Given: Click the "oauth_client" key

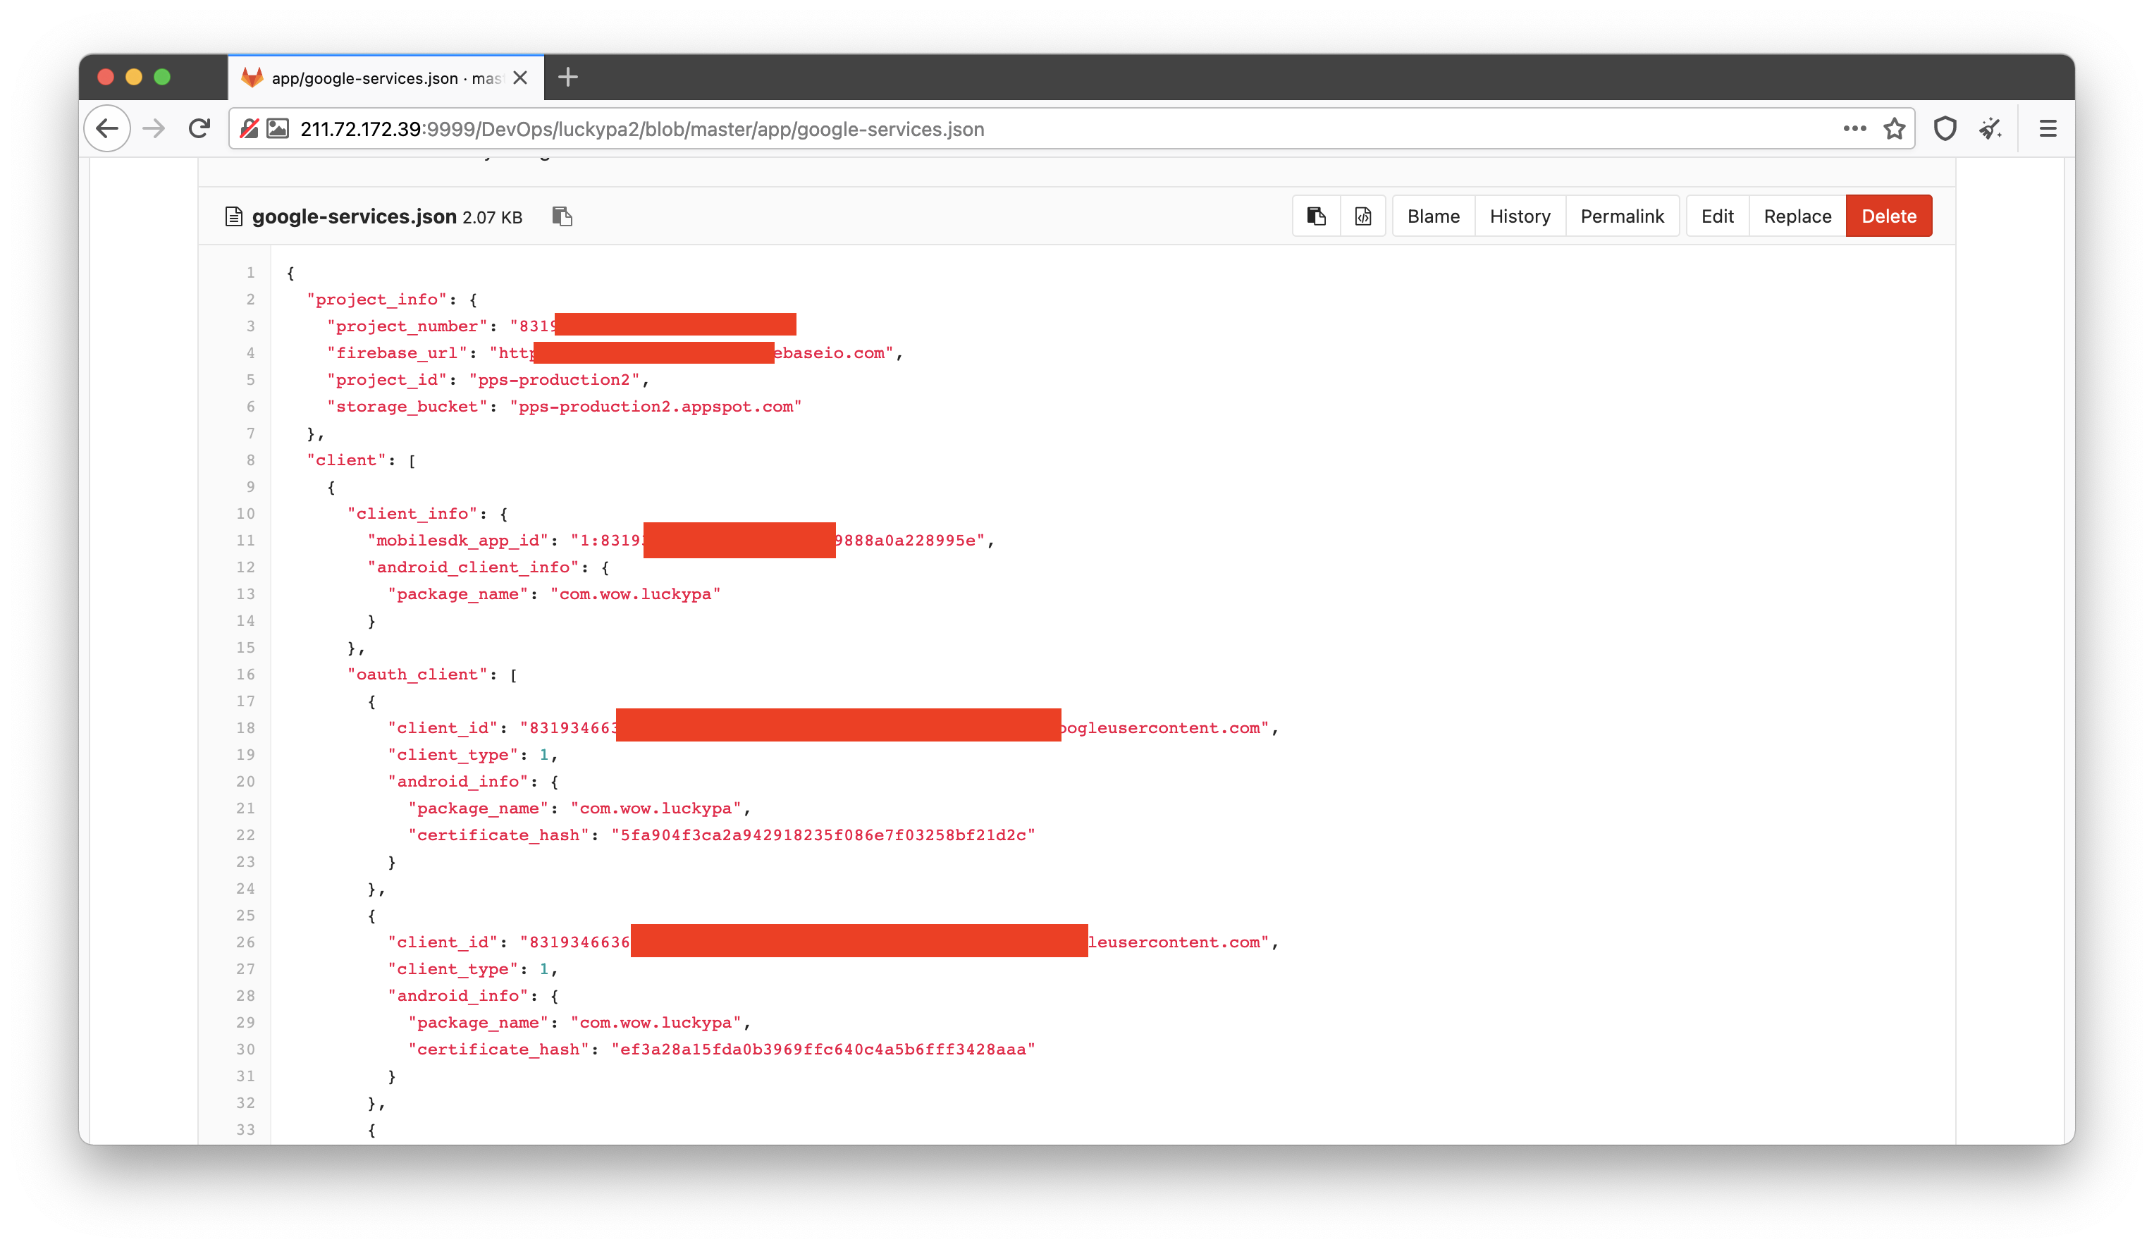Looking at the screenshot, I should click(417, 675).
